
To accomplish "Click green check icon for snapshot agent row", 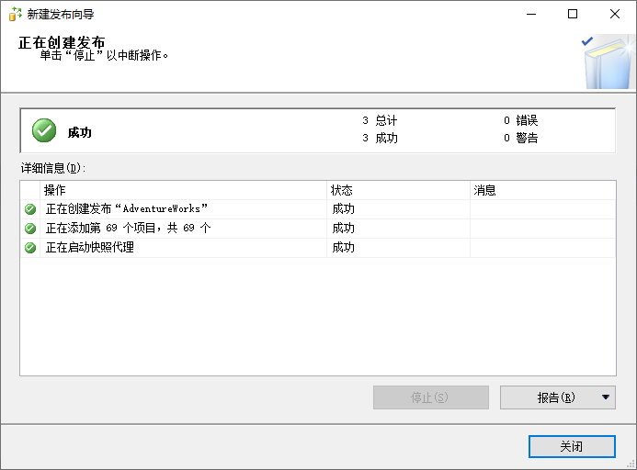I will pos(30,247).
